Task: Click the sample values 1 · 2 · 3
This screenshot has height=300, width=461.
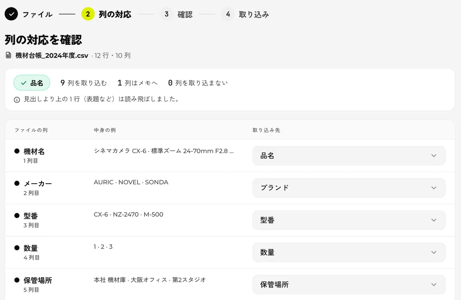Action: (x=103, y=247)
